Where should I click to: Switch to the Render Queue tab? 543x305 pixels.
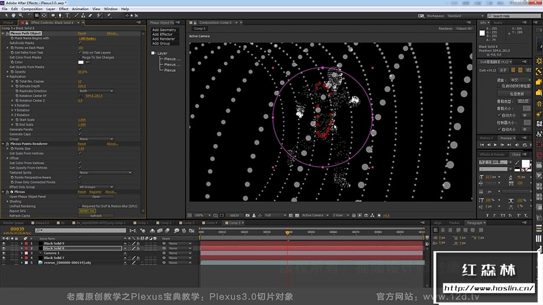(13, 223)
